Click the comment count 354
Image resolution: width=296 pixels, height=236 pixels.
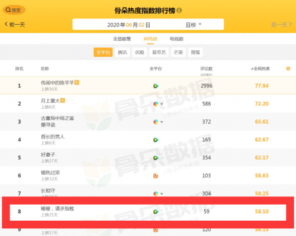tap(207, 157)
